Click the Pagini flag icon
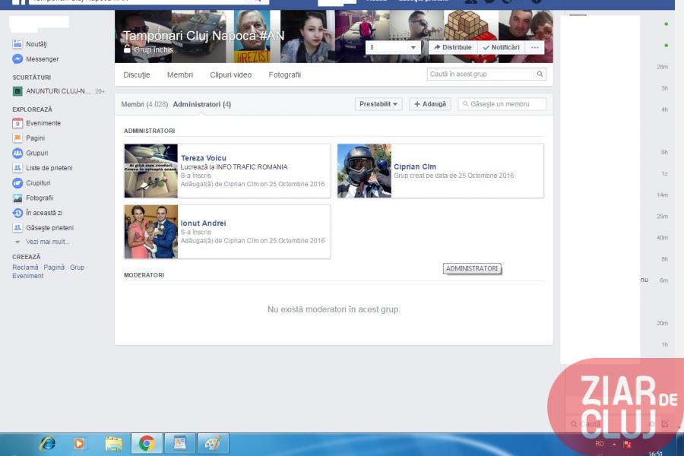The height and width of the screenshot is (456, 684). 17,138
